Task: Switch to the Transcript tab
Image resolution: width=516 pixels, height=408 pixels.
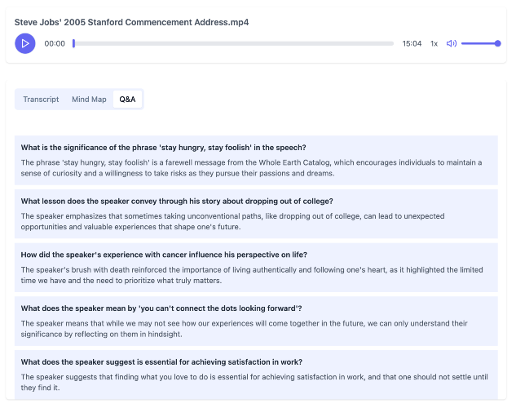Action: [x=41, y=100]
